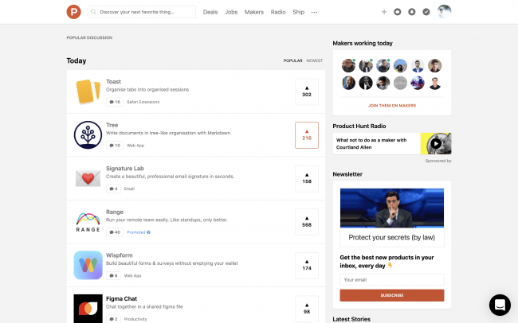Open the Tree product title
The width and height of the screenshot is (518, 323).
[112, 125]
